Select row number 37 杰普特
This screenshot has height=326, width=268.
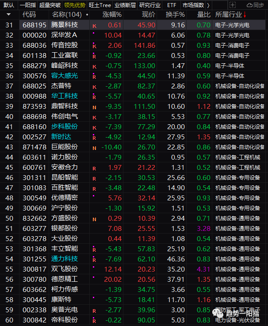click(x=9, y=86)
